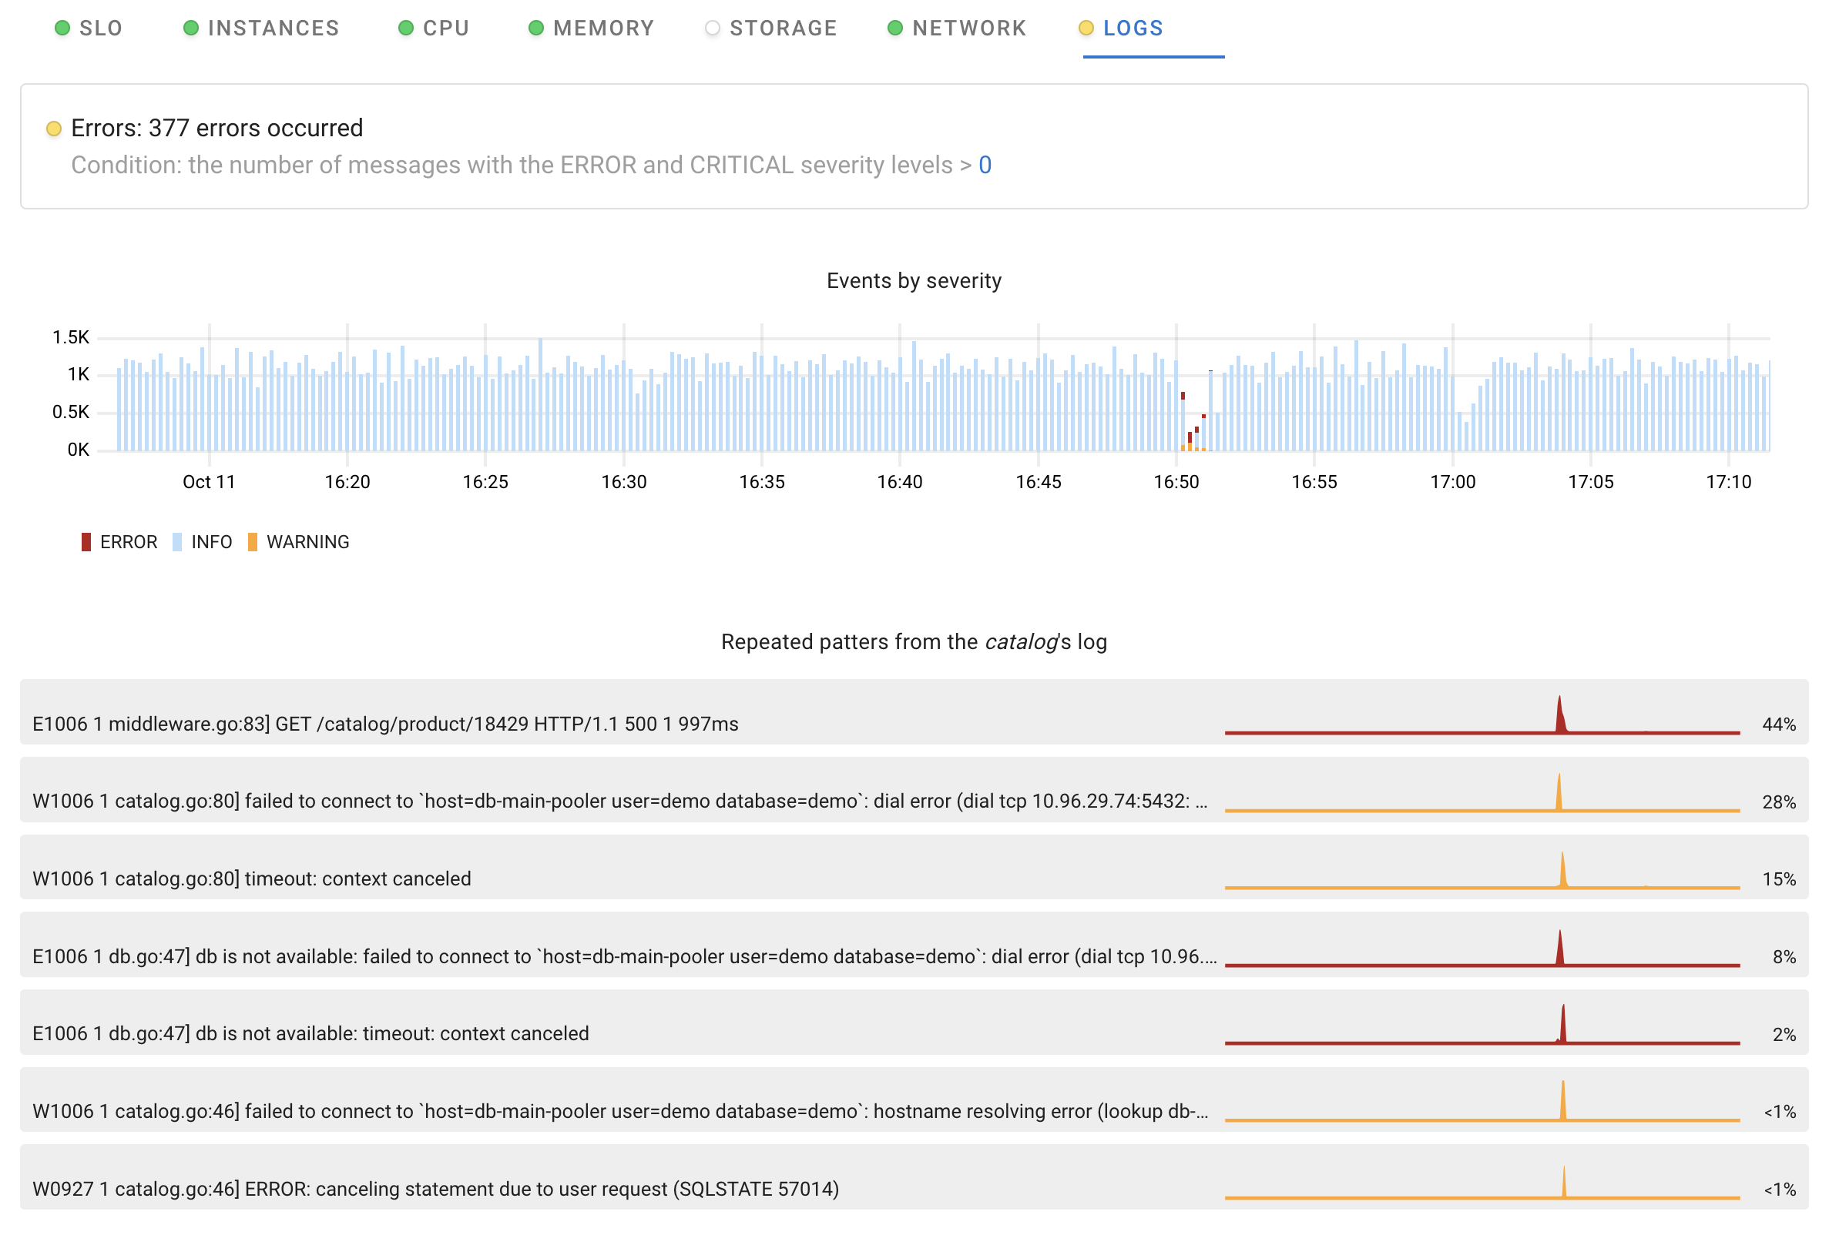
Task: Click the blue threshold value 0 link
Action: pos(985,166)
